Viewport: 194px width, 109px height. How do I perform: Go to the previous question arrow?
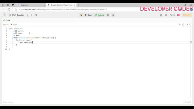point(27,15)
